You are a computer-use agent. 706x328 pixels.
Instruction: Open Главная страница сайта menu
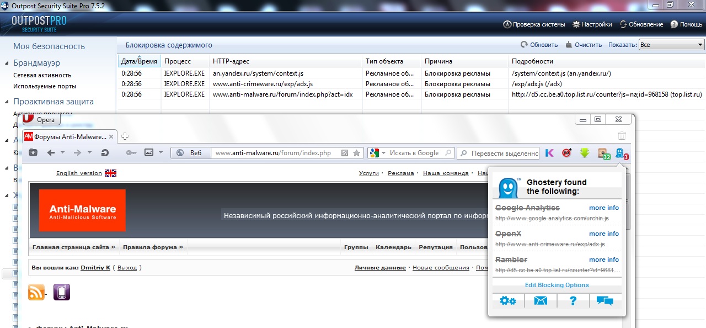coord(74,247)
